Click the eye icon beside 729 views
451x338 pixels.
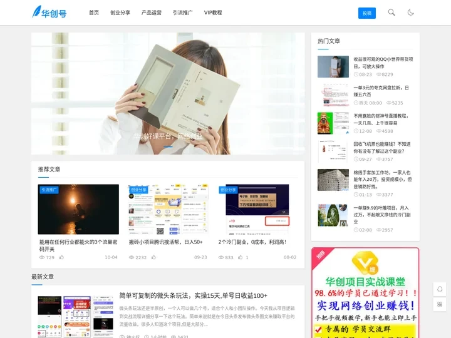(42, 257)
